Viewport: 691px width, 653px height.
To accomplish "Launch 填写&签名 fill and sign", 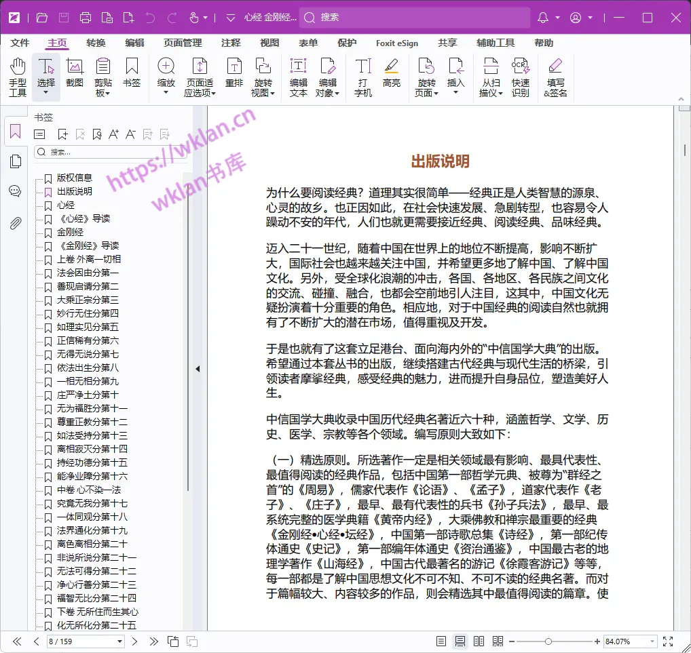I will coord(557,75).
